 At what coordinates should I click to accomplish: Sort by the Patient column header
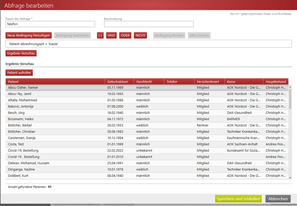click(55, 81)
